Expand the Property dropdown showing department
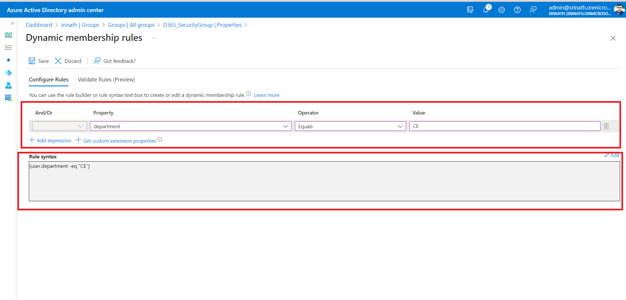 tap(190, 126)
